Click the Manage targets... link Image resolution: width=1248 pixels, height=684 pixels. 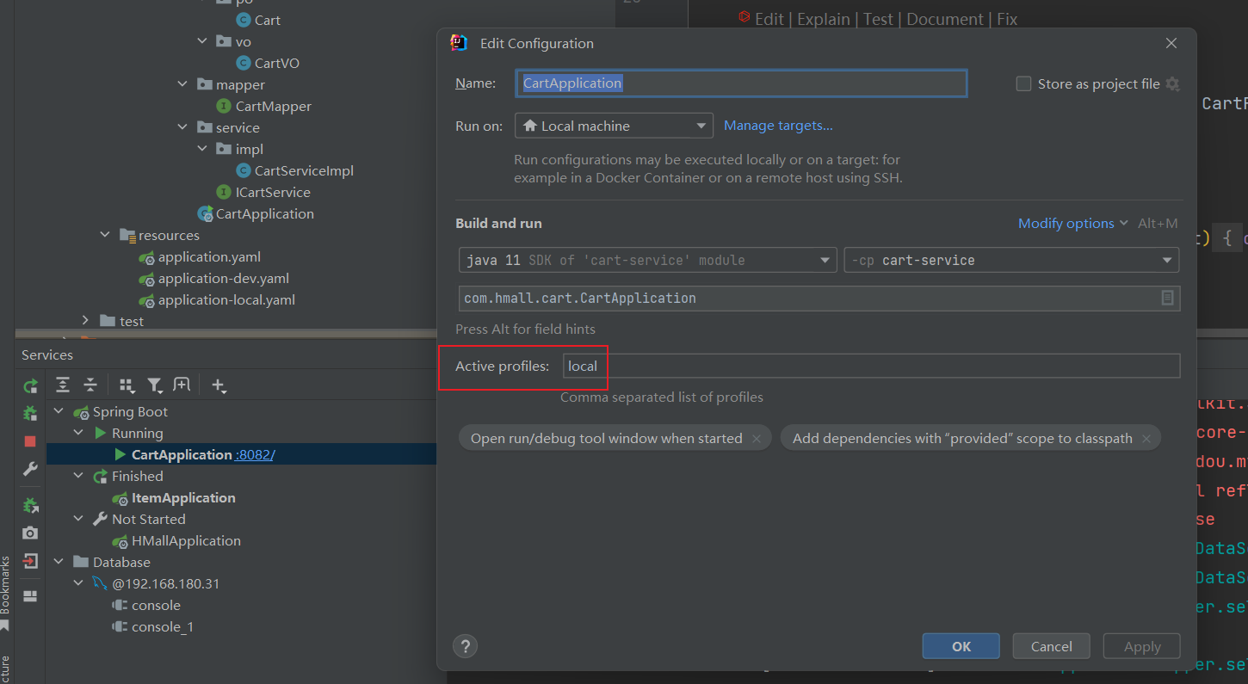click(x=778, y=126)
